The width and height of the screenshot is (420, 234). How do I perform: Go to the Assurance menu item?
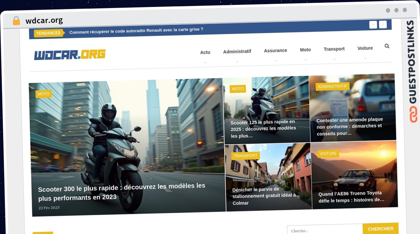(275, 50)
